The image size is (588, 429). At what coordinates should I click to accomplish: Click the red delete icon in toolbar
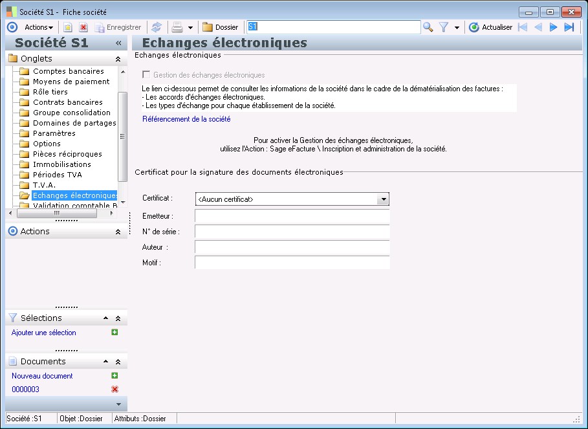[83, 27]
